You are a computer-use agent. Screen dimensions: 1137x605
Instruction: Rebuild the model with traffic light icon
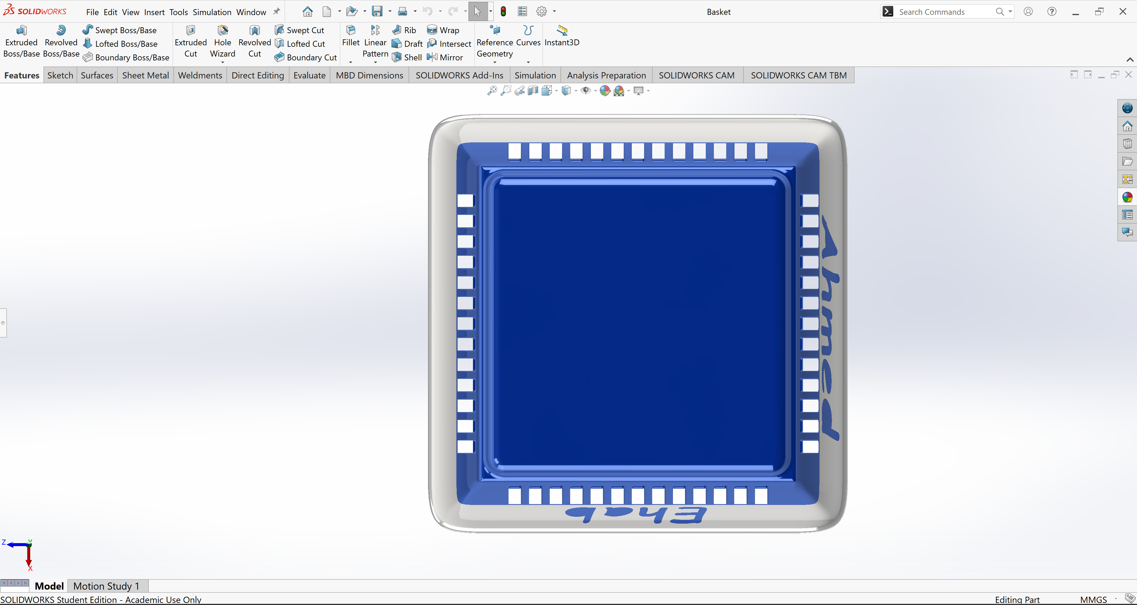click(503, 12)
